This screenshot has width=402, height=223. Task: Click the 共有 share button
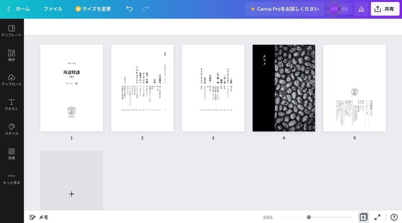point(385,9)
